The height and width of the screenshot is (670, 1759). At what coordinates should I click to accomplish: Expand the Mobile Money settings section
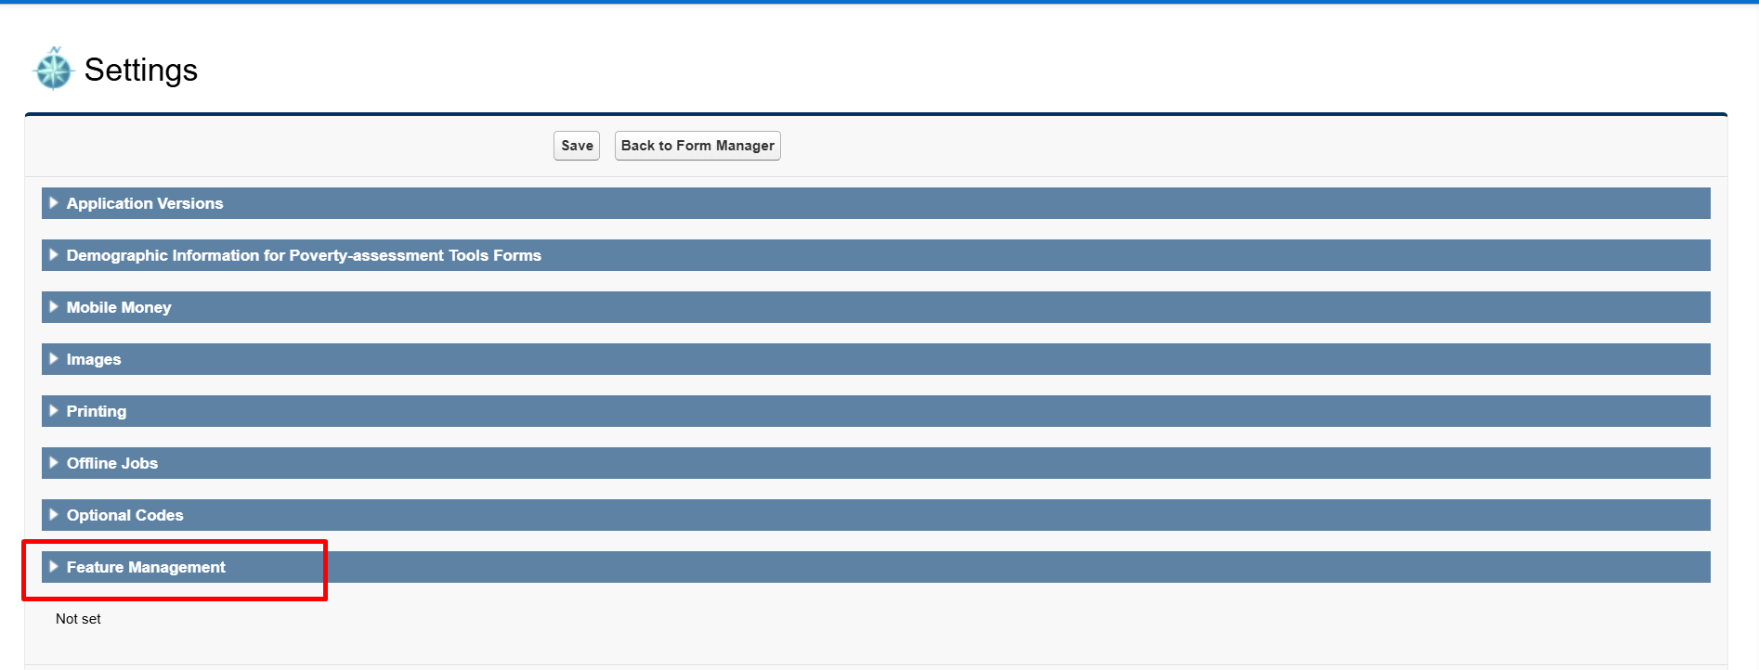pyautogui.click(x=118, y=307)
